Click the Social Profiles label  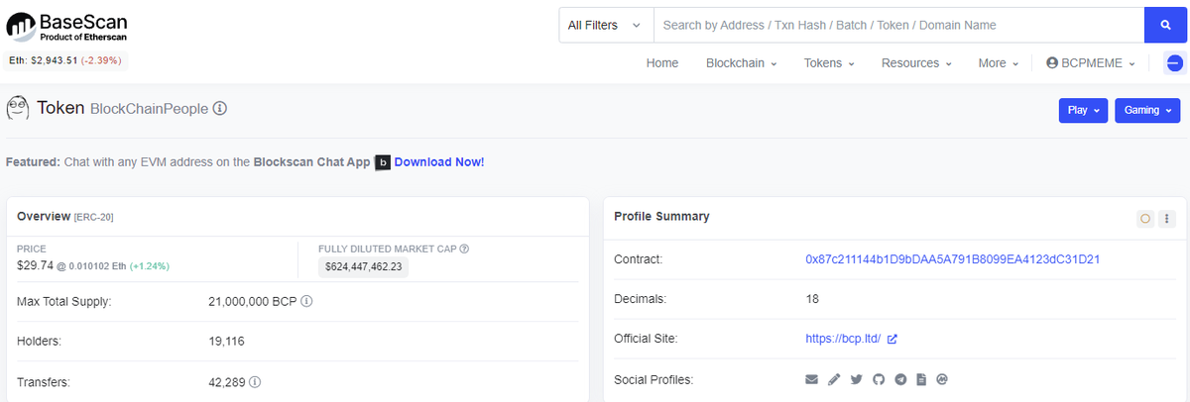coord(654,379)
